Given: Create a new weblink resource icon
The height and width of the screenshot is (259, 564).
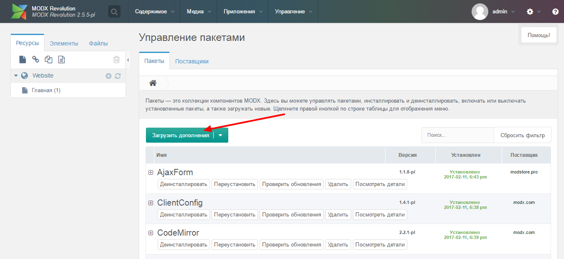Looking at the screenshot, I should click(x=36, y=60).
